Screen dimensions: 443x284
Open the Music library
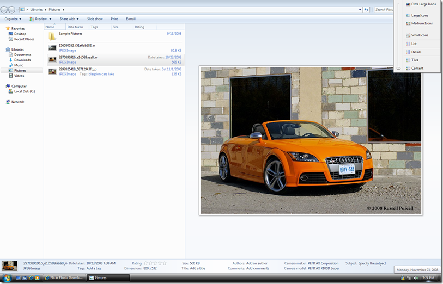[16, 65]
